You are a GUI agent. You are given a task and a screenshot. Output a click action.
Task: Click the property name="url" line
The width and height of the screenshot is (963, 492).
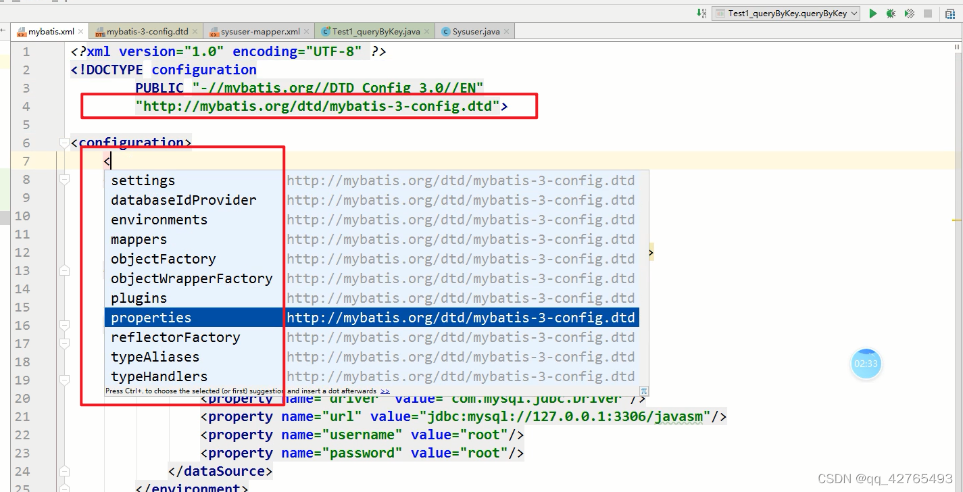tap(464, 416)
